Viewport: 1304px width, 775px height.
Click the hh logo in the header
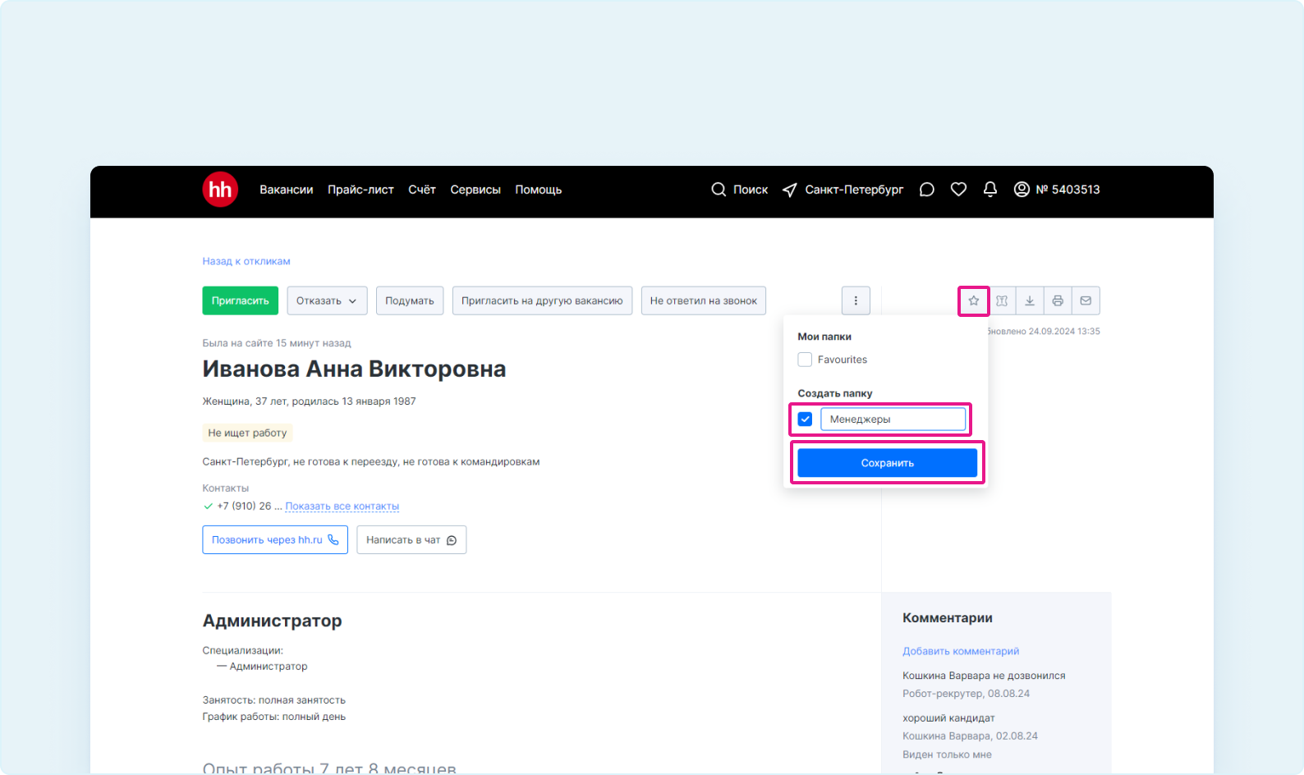click(220, 190)
